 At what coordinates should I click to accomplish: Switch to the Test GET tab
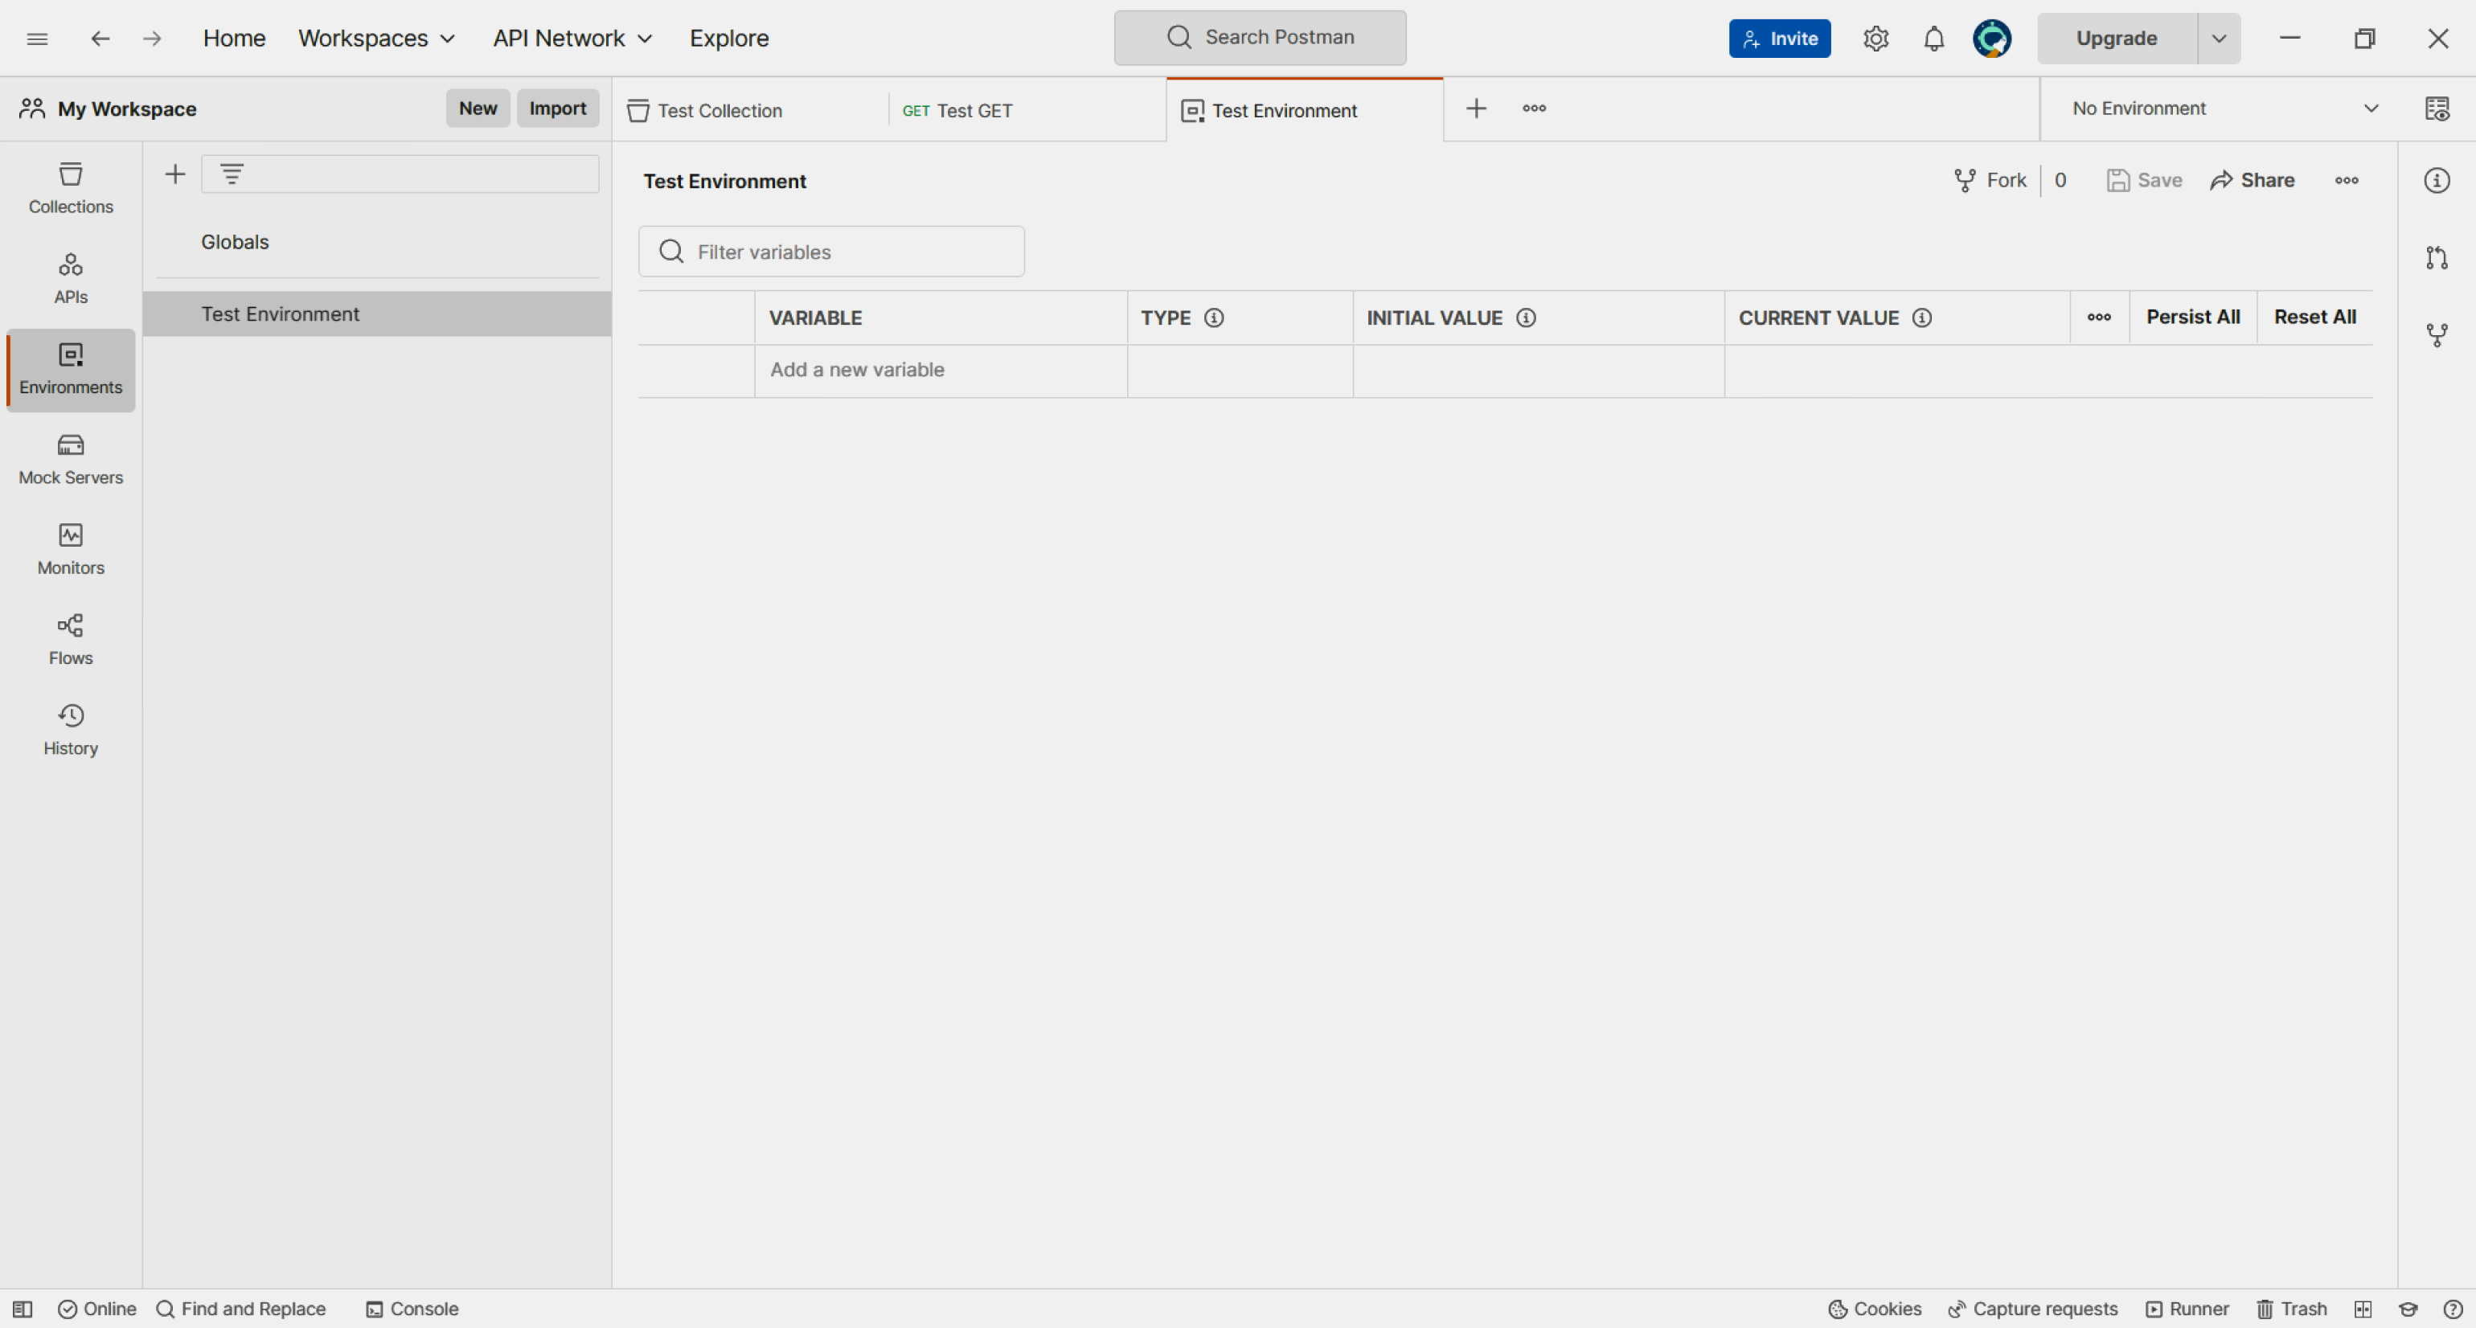[974, 110]
